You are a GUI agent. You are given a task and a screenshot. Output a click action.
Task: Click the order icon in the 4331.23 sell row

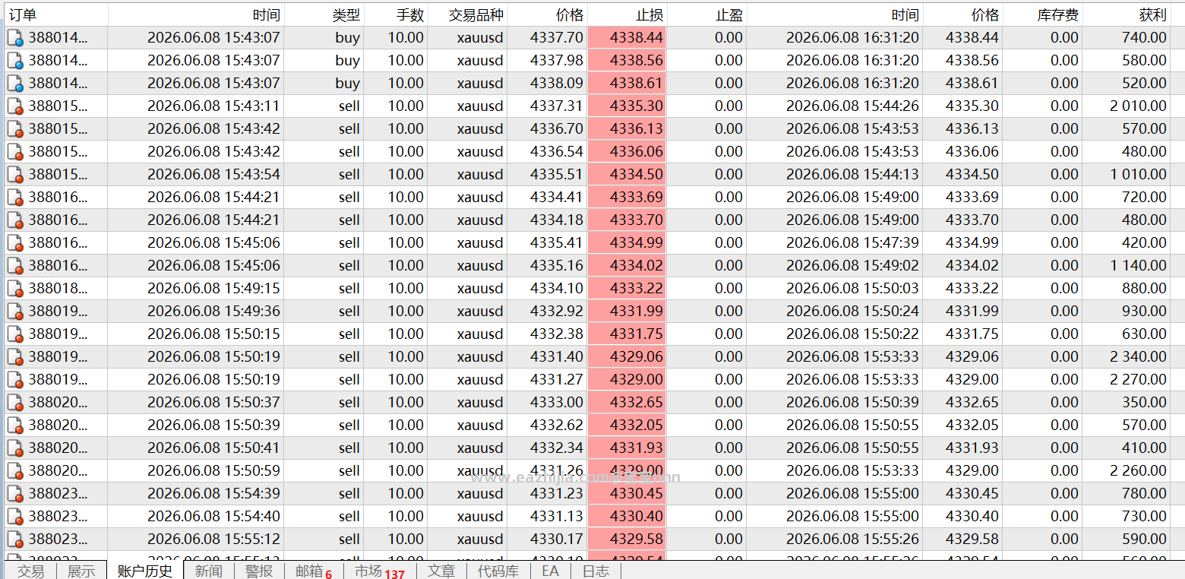coord(15,493)
